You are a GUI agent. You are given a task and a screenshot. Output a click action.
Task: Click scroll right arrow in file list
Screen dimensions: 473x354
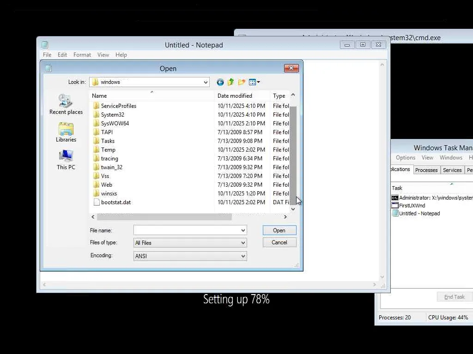pos(285,217)
